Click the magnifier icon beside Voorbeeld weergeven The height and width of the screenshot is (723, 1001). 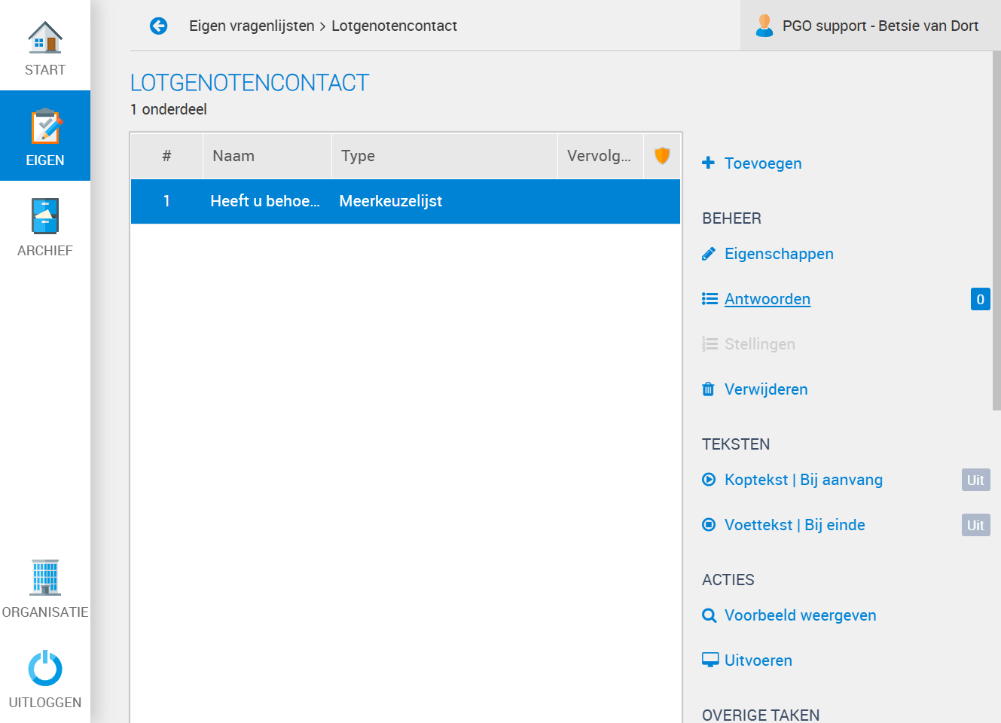709,615
